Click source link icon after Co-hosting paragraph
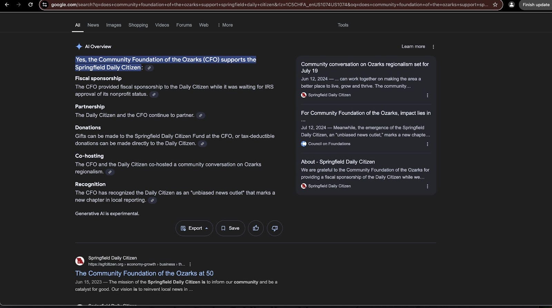 click(x=110, y=172)
